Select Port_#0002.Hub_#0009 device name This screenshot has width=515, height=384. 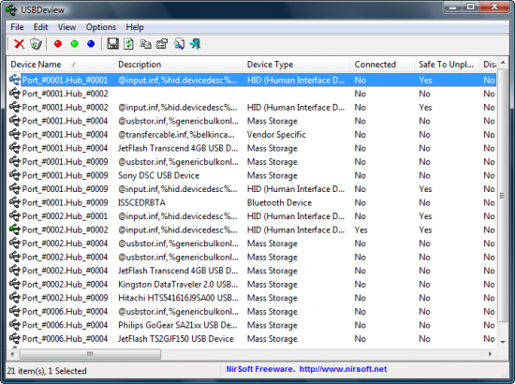click(x=65, y=298)
